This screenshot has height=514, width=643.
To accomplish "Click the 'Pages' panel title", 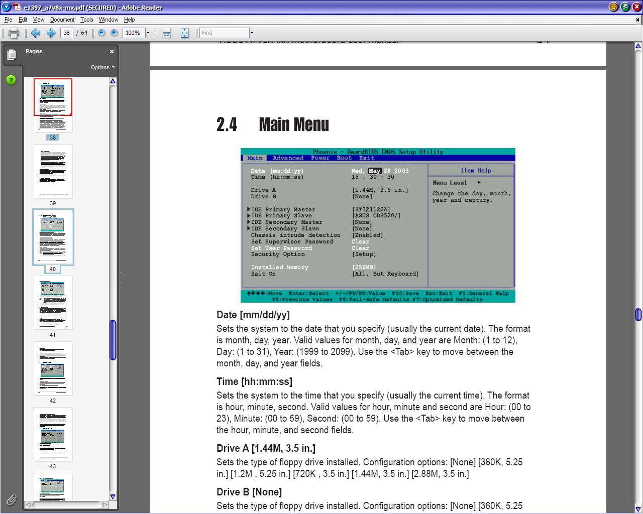I will click(x=34, y=51).
